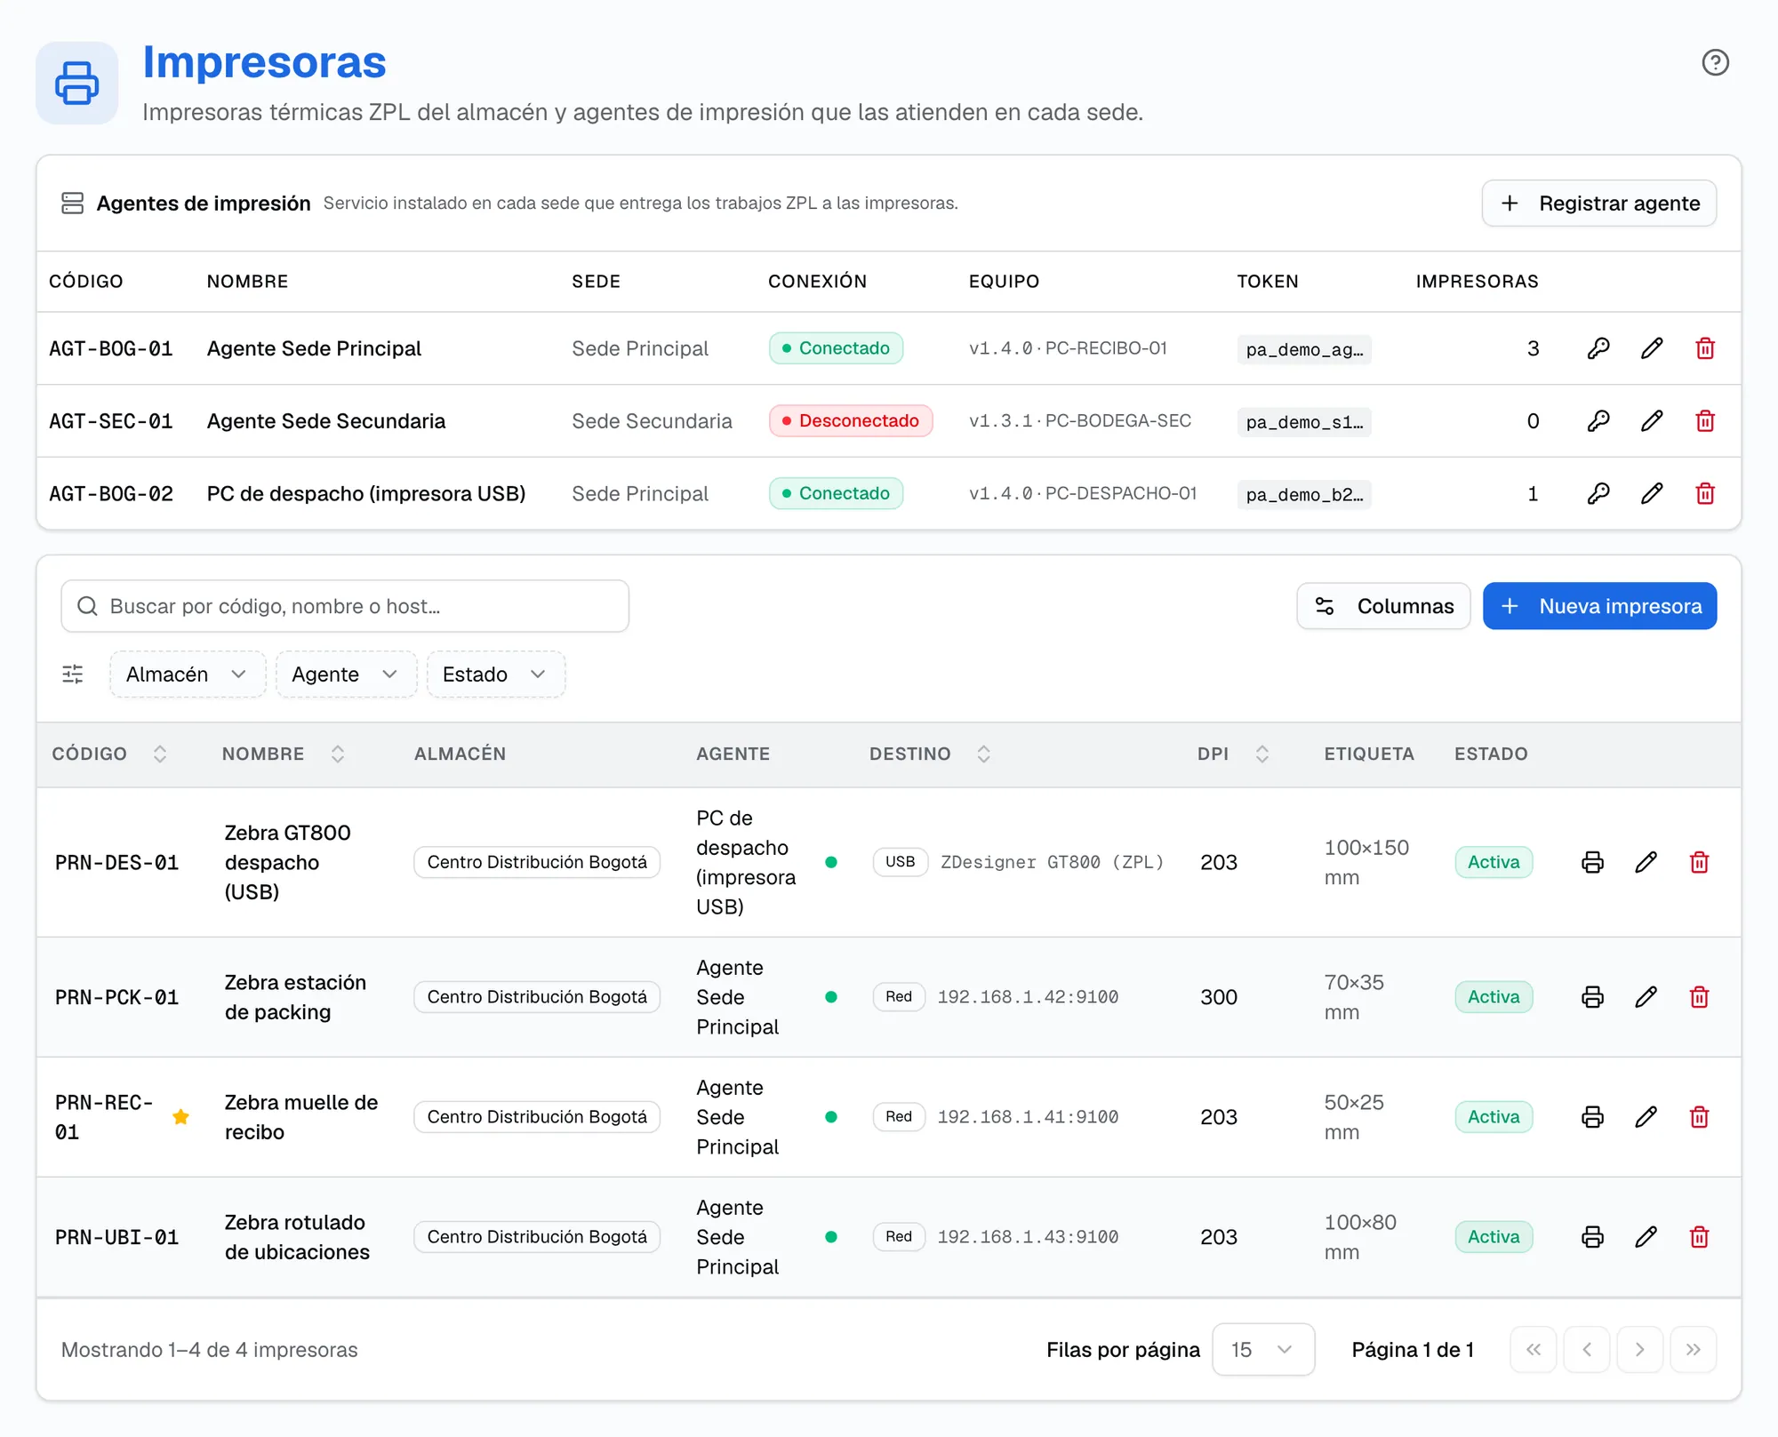Edit agent AGT-BOG-02
The image size is (1778, 1437).
(x=1652, y=494)
